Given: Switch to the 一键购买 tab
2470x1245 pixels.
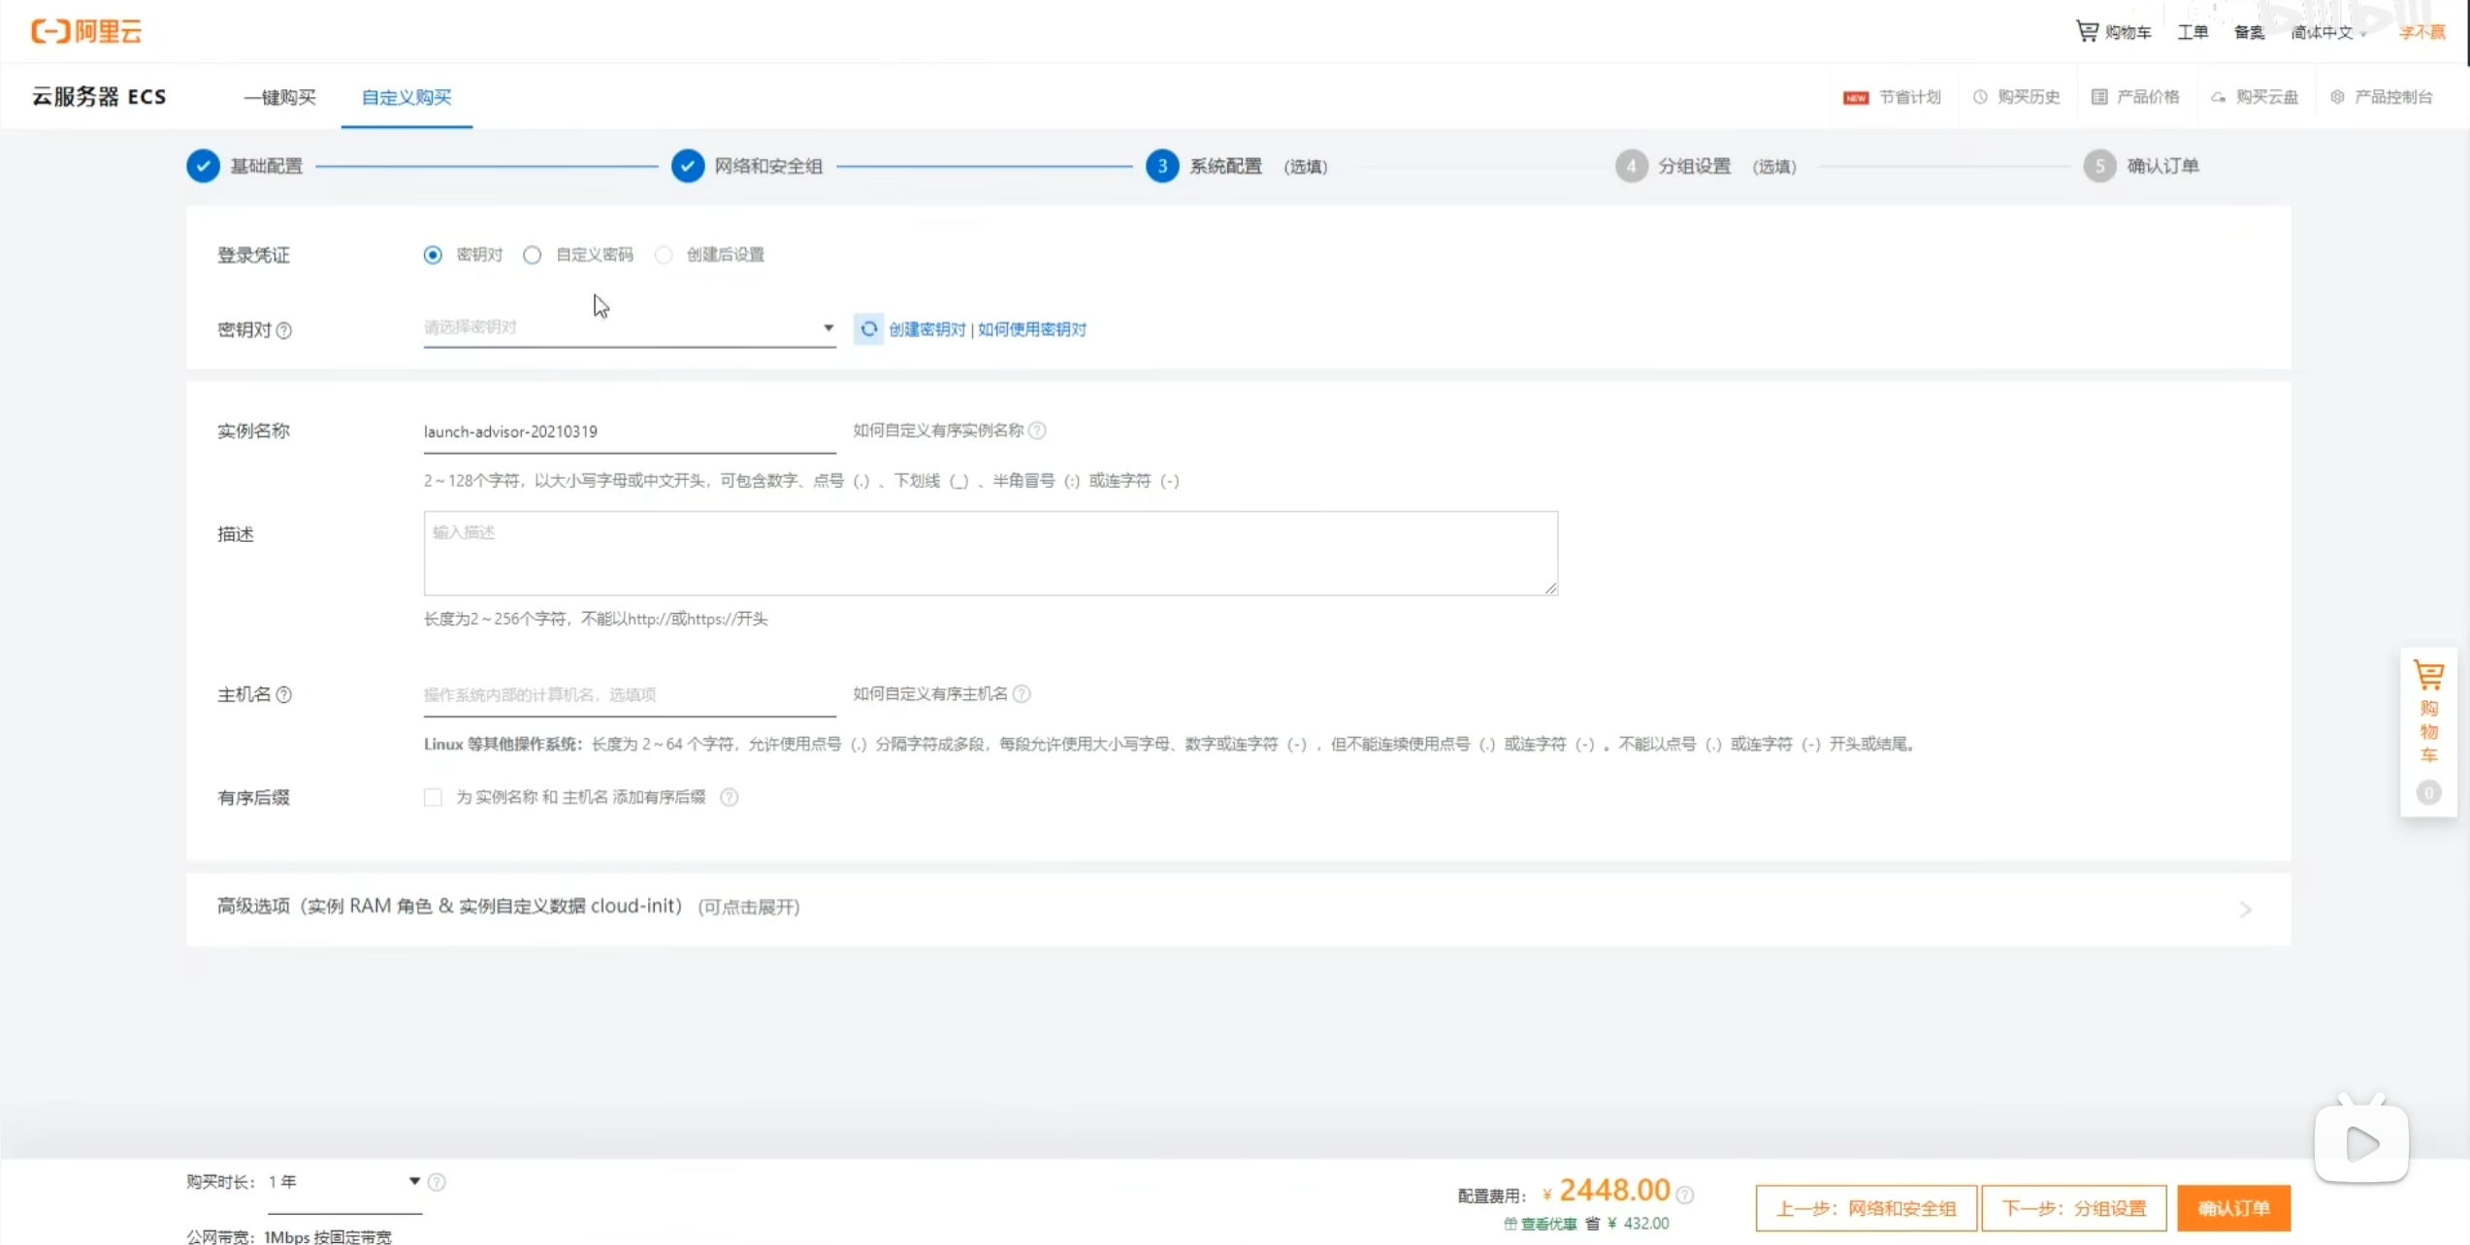Looking at the screenshot, I should tap(279, 97).
